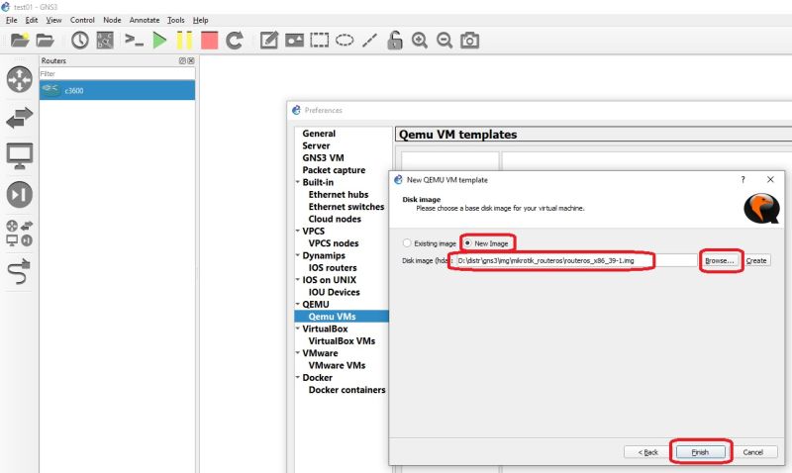Reload all devices icon
The width and height of the screenshot is (792, 473).
point(235,40)
